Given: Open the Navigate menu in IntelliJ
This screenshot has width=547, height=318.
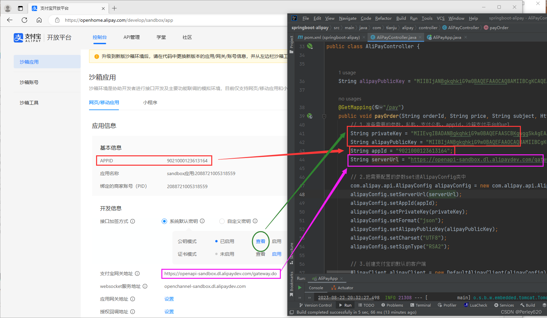Looking at the screenshot, I should coord(347,18).
